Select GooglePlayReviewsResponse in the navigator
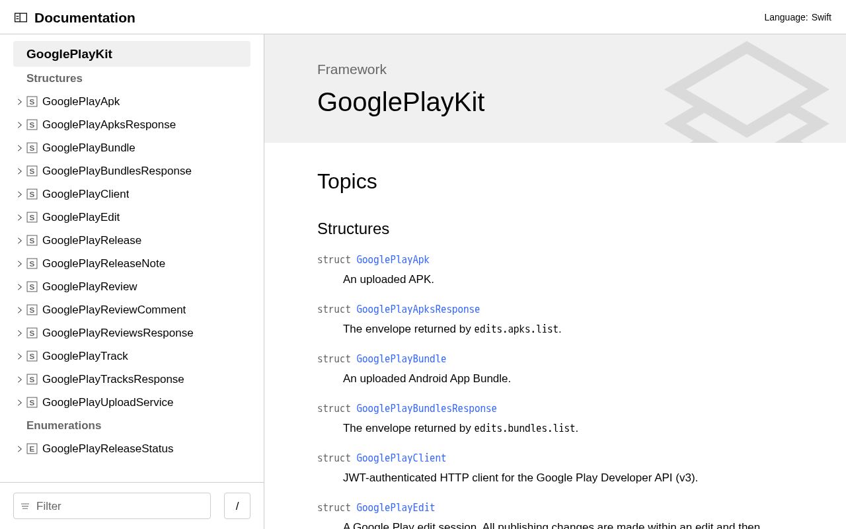846x529 pixels. click(118, 333)
